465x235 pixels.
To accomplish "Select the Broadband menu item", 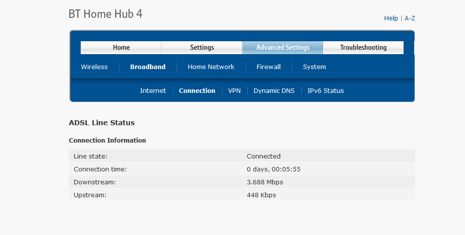I will [x=148, y=67].
